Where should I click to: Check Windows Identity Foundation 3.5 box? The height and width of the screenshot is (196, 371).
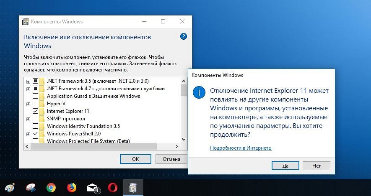point(35,126)
